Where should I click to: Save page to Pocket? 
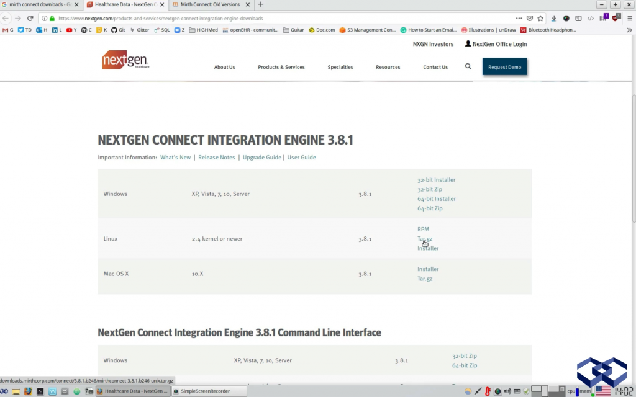point(530,18)
